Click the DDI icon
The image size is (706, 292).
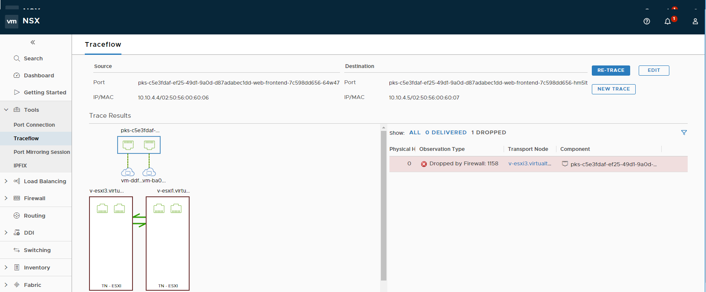tap(17, 232)
